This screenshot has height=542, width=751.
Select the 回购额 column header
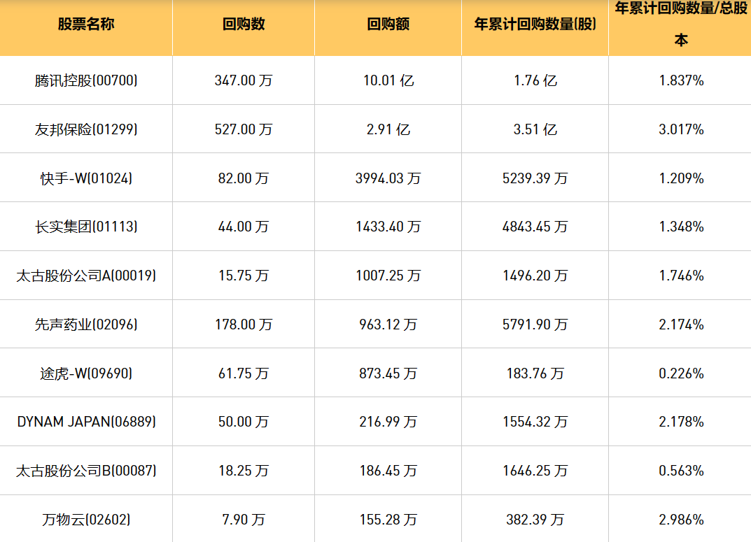pyautogui.click(x=388, y=24)
